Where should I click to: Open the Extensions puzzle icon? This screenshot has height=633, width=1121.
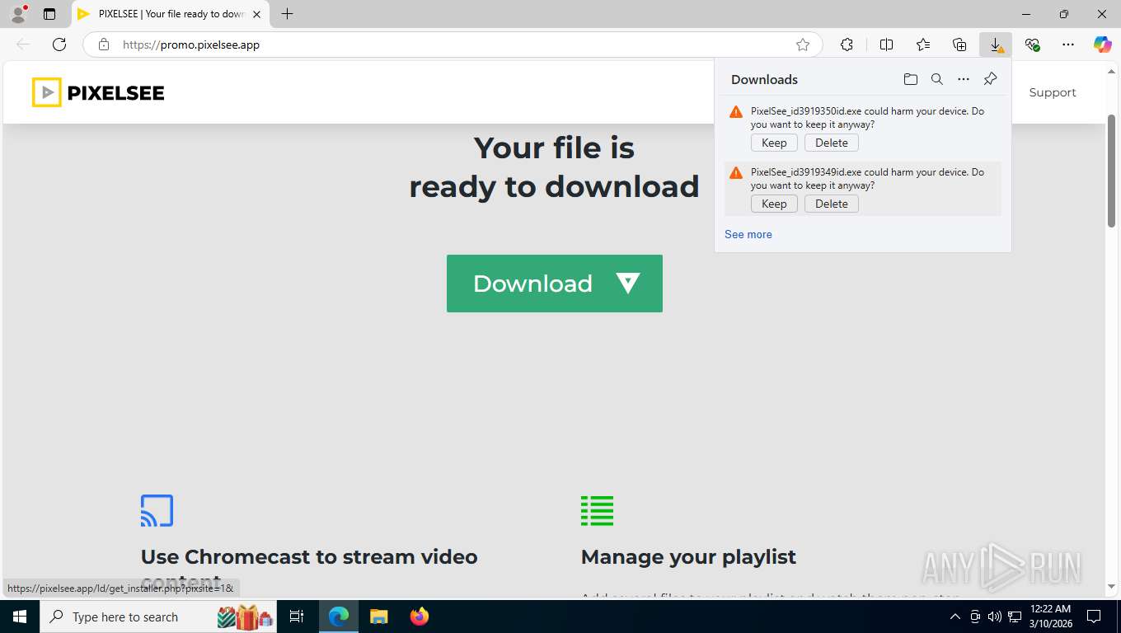(x=847, y=45)
